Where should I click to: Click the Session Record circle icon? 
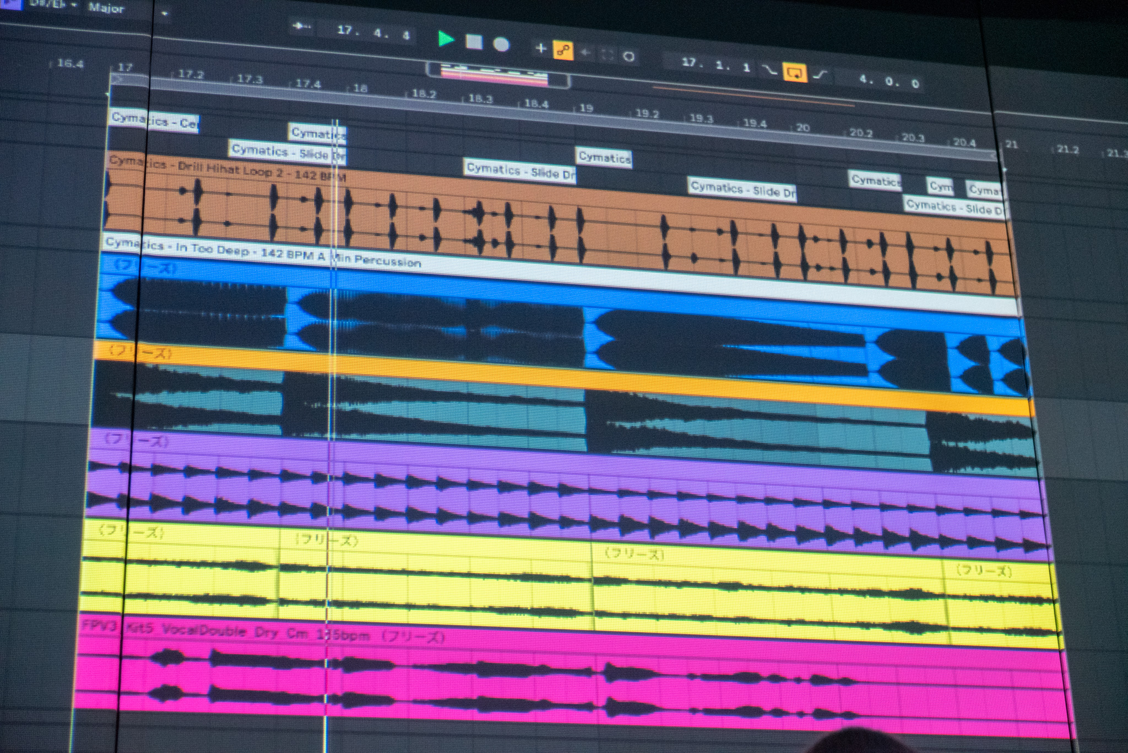(x=629, y=56)
